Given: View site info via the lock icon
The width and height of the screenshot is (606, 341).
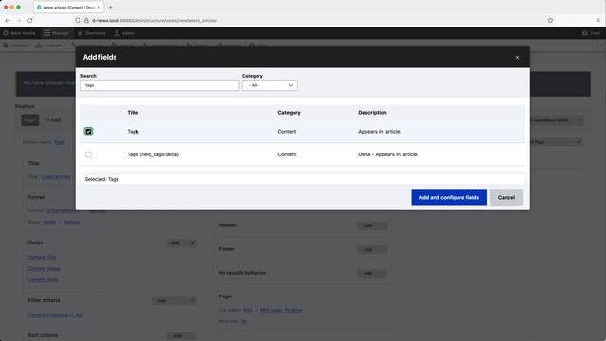Looking at the screenshot, I should (x=86, y=20).
